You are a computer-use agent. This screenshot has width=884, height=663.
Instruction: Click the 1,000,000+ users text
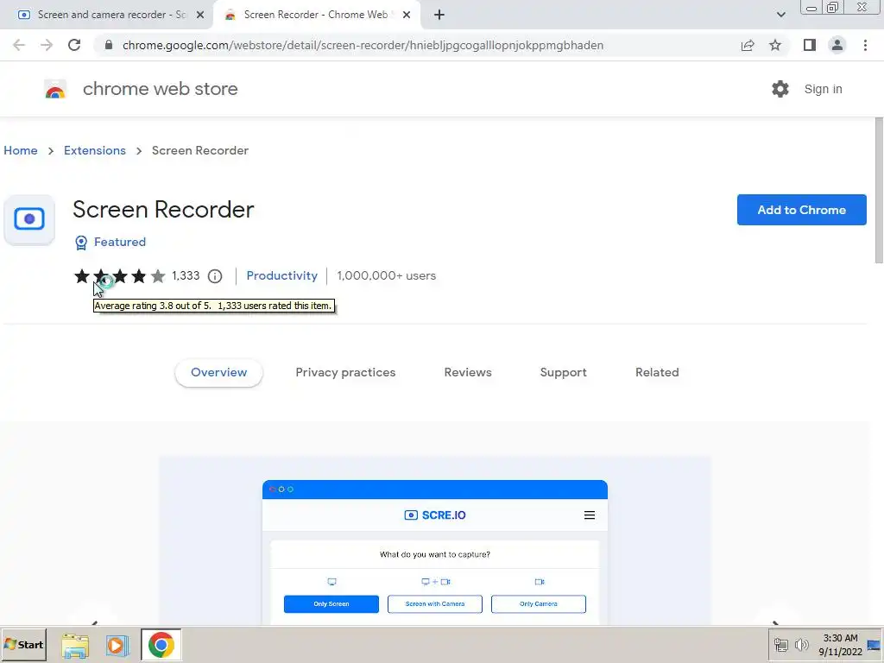(386, 275)
